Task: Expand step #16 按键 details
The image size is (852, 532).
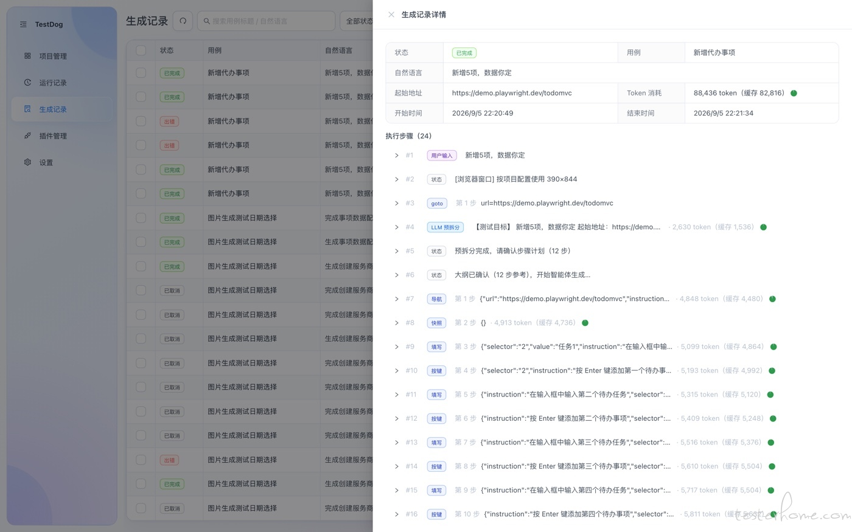Action: pyautogui.click(x=397, y=514)
